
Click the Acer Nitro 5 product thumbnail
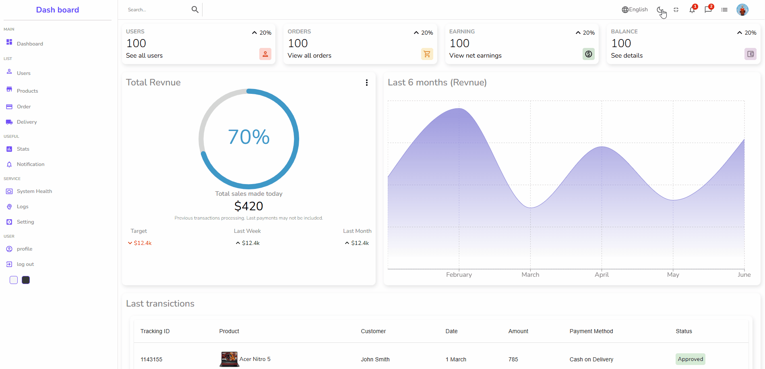(229, 359)
